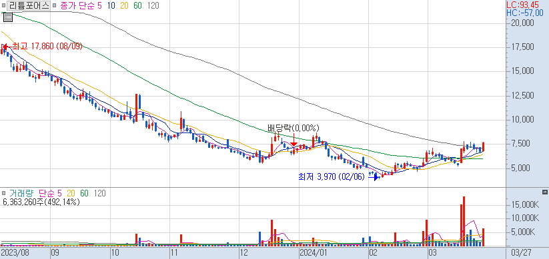Viewport: 549px width, 259px height.
Task: Click the 단순 label in volume panel
Action: [x=46, y=193]
